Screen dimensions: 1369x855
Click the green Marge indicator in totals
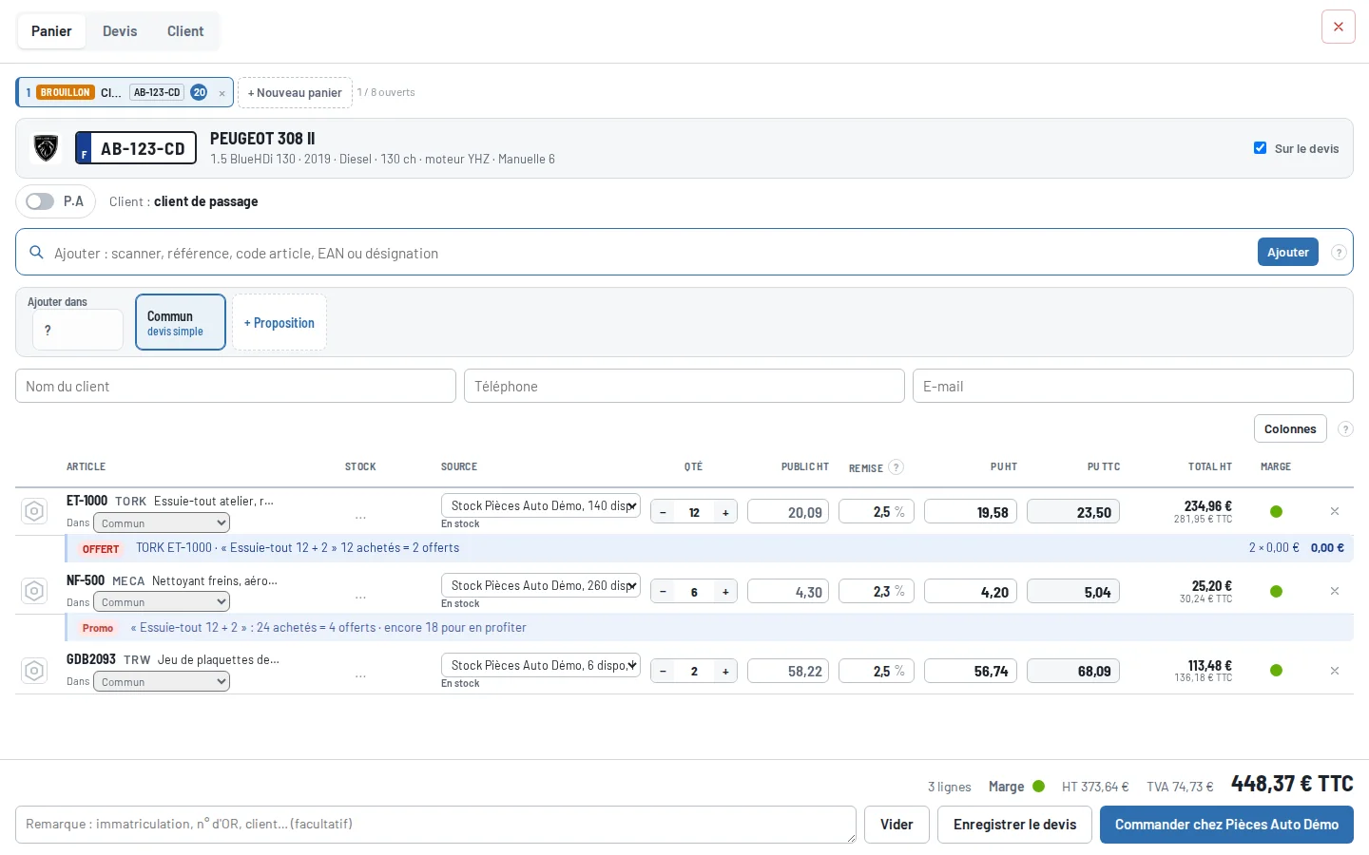1038,786
